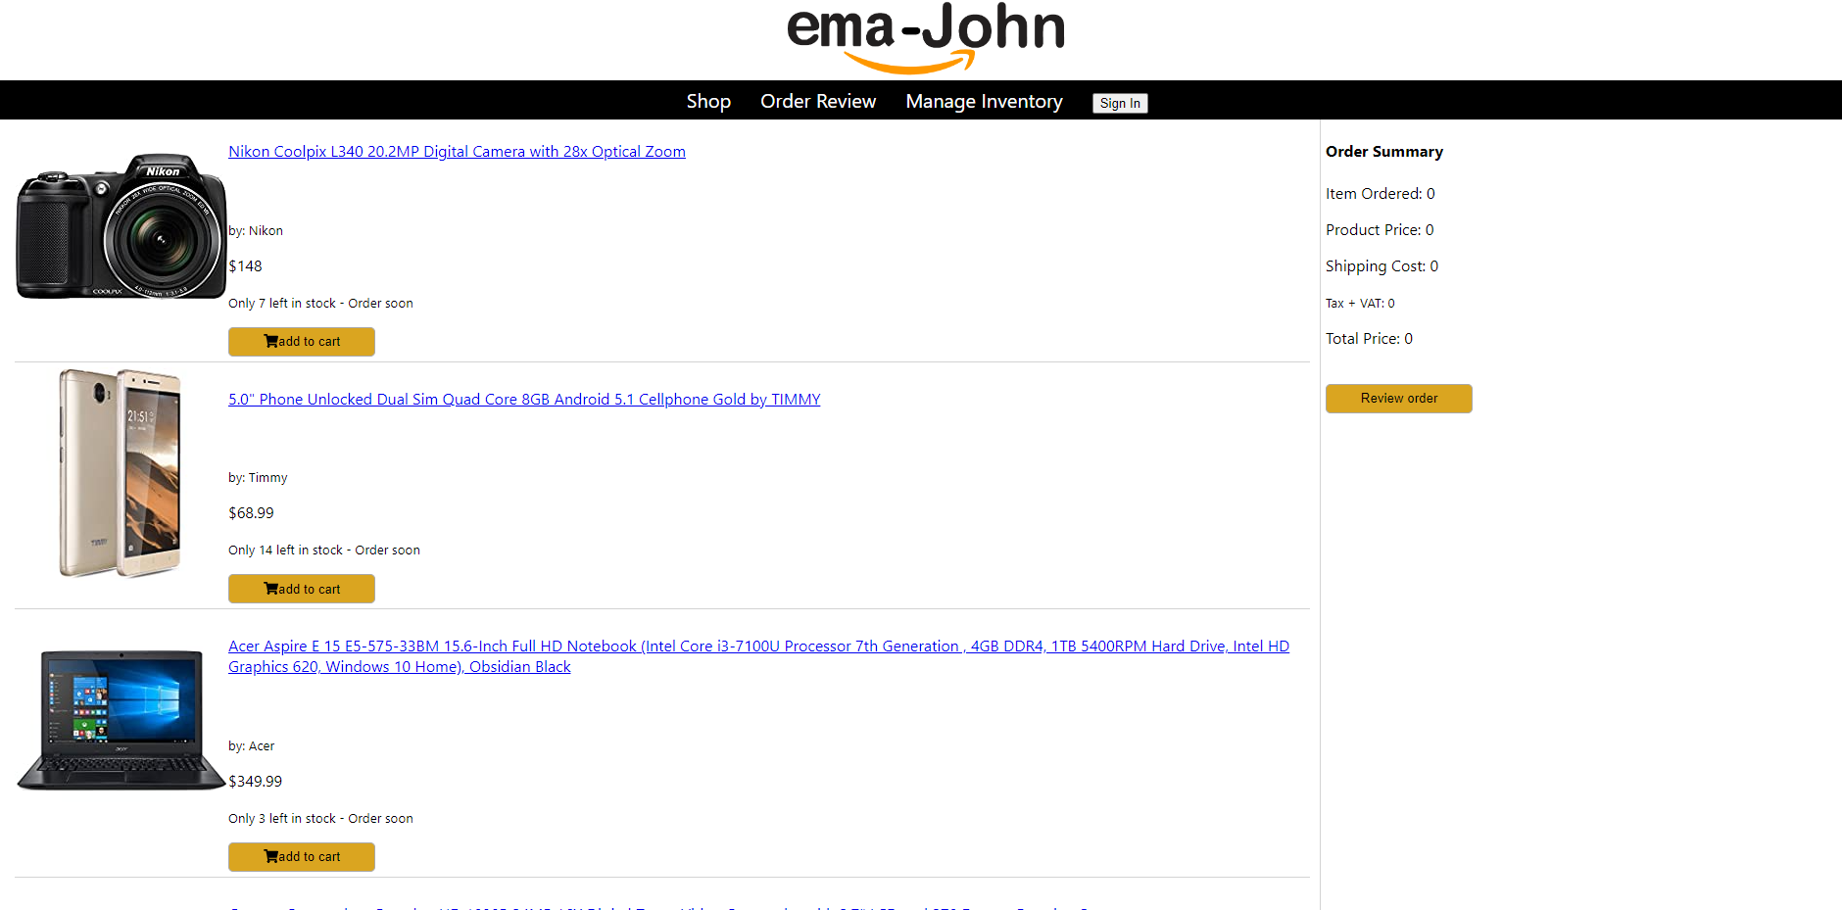
Task: Click the ema-John logo
Action: pos(926,37)
